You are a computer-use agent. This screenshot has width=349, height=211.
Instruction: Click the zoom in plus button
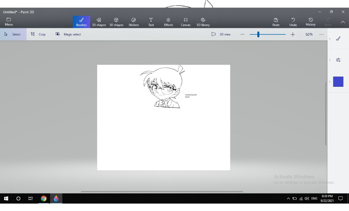(x=292, y=34)
